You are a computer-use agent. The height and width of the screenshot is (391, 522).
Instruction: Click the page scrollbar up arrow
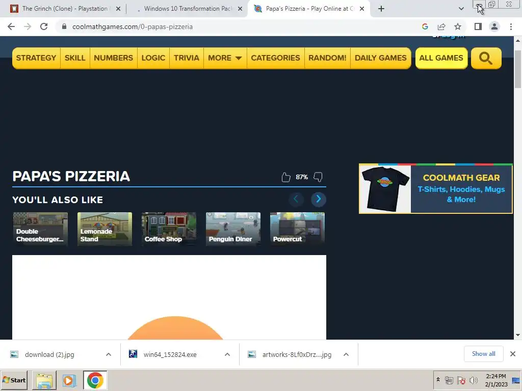(518, 41)
